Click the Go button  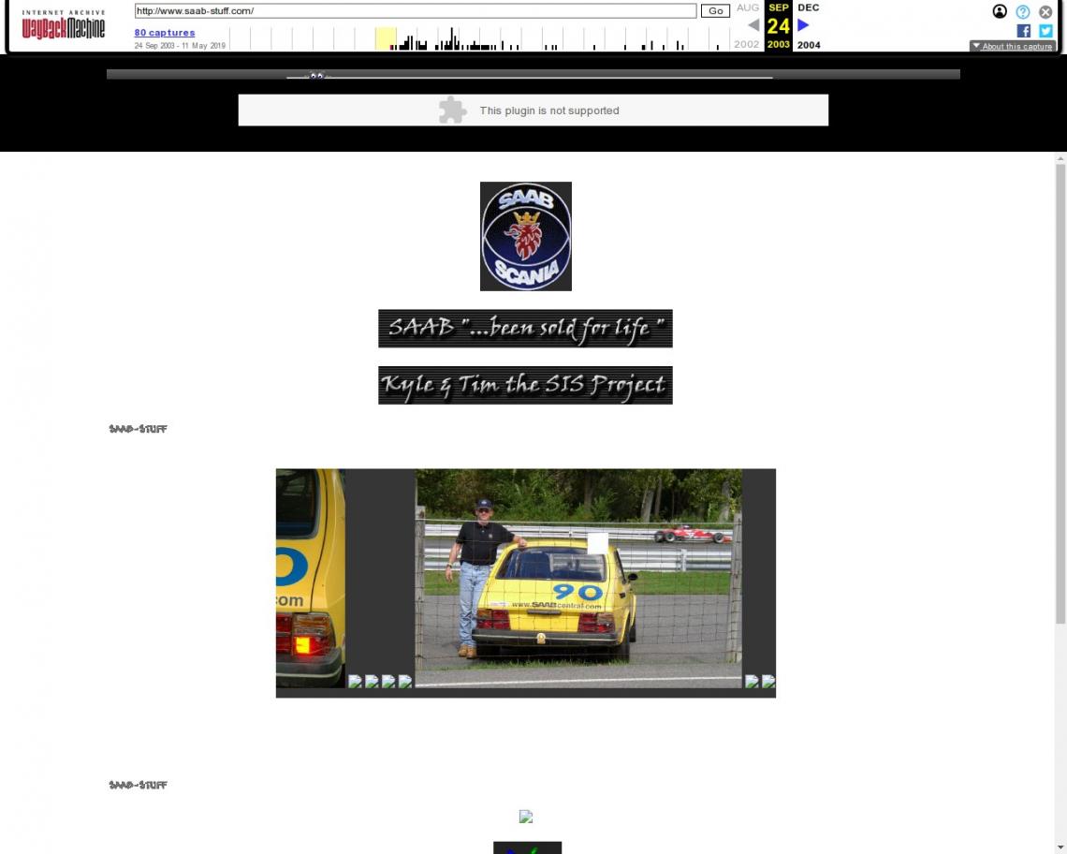coord(715,11)
